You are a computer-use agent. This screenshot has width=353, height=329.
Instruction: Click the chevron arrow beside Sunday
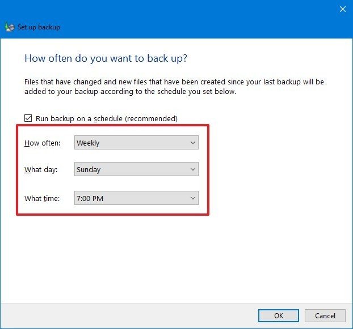point(193,169)
